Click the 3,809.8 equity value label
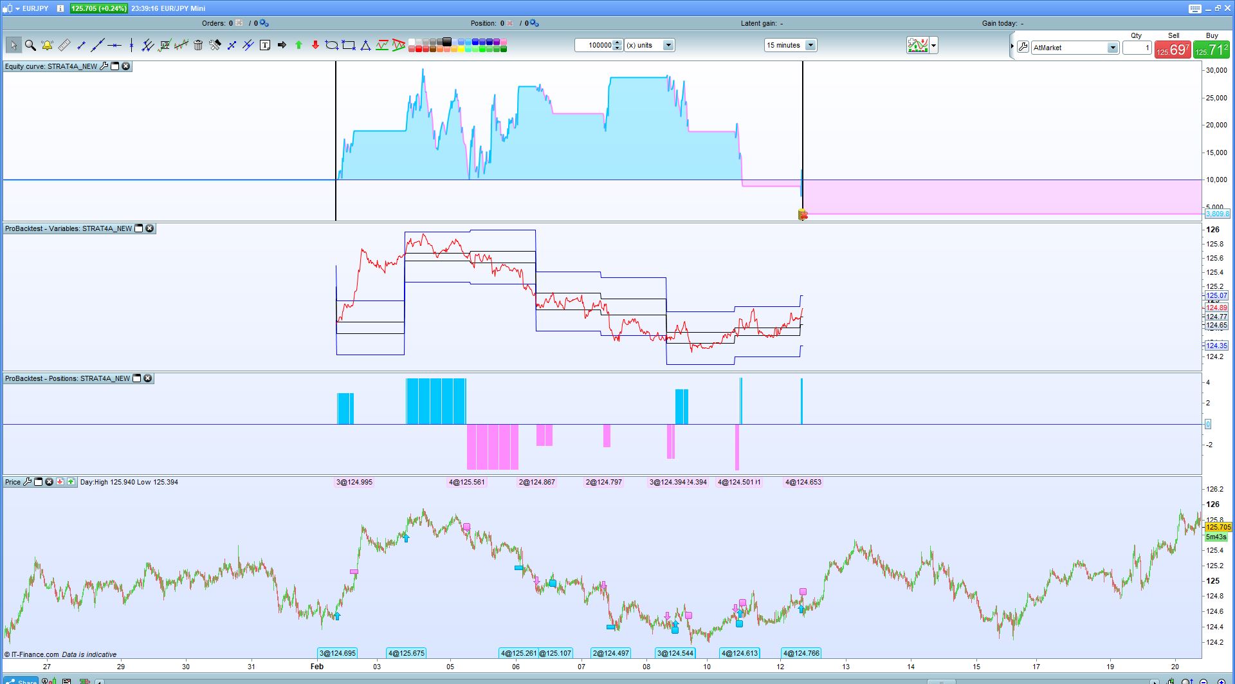The image size is (1235, 684). pos(1217,214)
